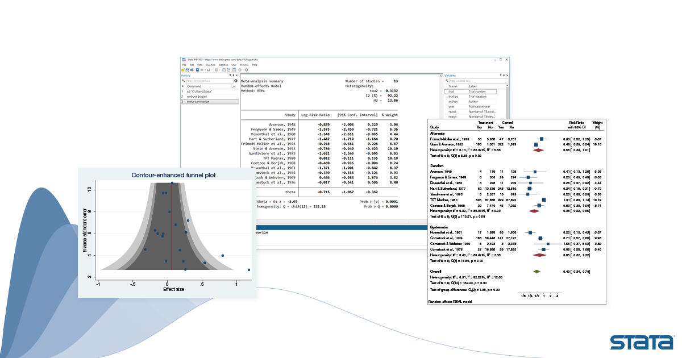Click the Save icon in Stata toolbar
This screenshot has height=358, width=682.
click(187, 69)
